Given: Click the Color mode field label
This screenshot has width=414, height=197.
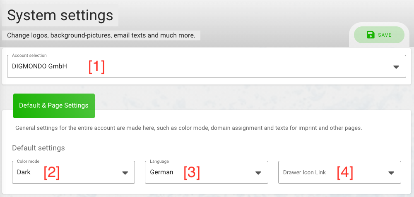Looking at the screenshot, I should click(28, 161).
